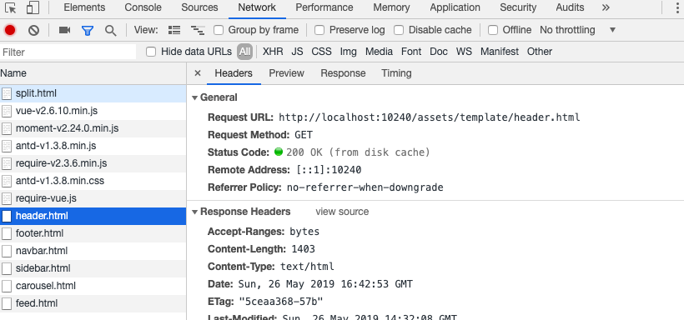This screenshot has width=684, height=320.
Task: Select the Network tab
Action: click(x=257, y=7)
